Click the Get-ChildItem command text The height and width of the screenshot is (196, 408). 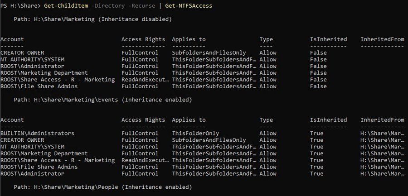[66, 6]
